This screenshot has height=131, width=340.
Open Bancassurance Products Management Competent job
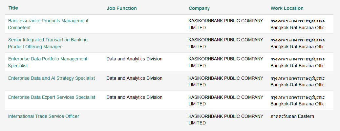(48, 24)
